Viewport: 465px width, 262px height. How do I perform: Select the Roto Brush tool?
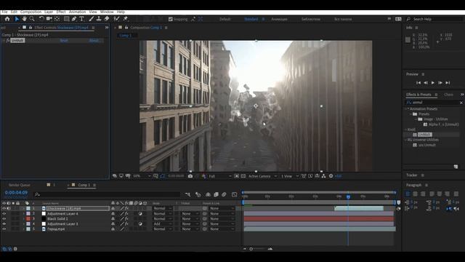(x=116, y=19)
